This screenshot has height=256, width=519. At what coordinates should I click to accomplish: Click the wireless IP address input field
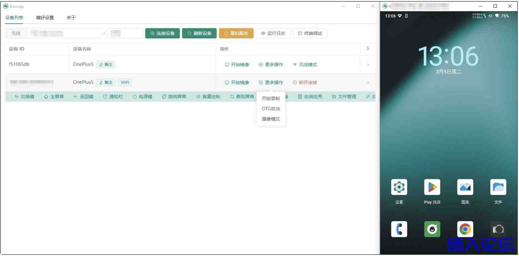(x=64, y=33)
